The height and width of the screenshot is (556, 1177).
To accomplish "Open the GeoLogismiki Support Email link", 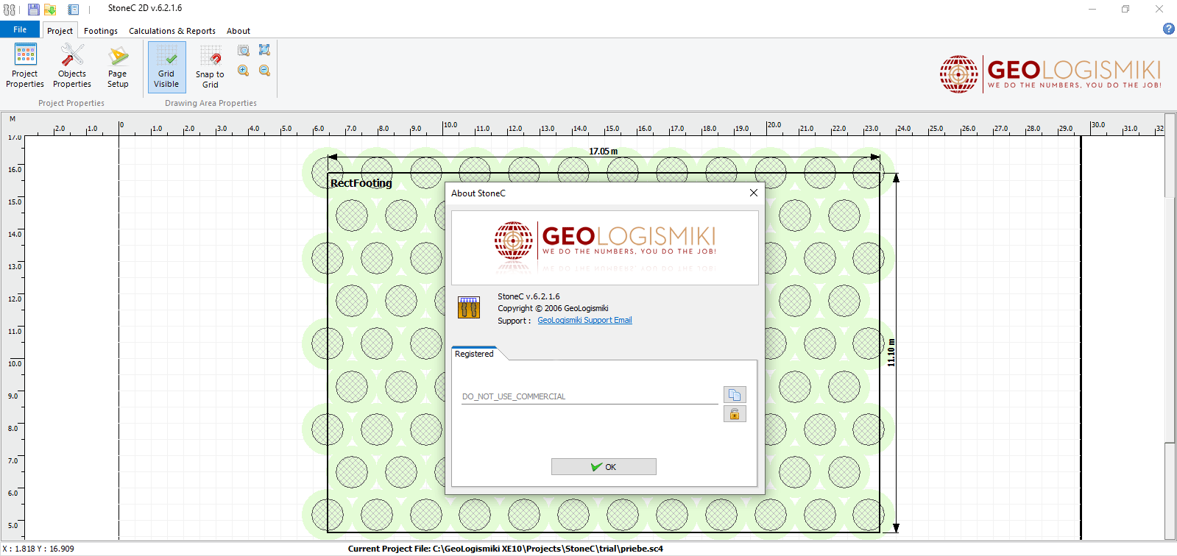I will [x=584, y=320].
